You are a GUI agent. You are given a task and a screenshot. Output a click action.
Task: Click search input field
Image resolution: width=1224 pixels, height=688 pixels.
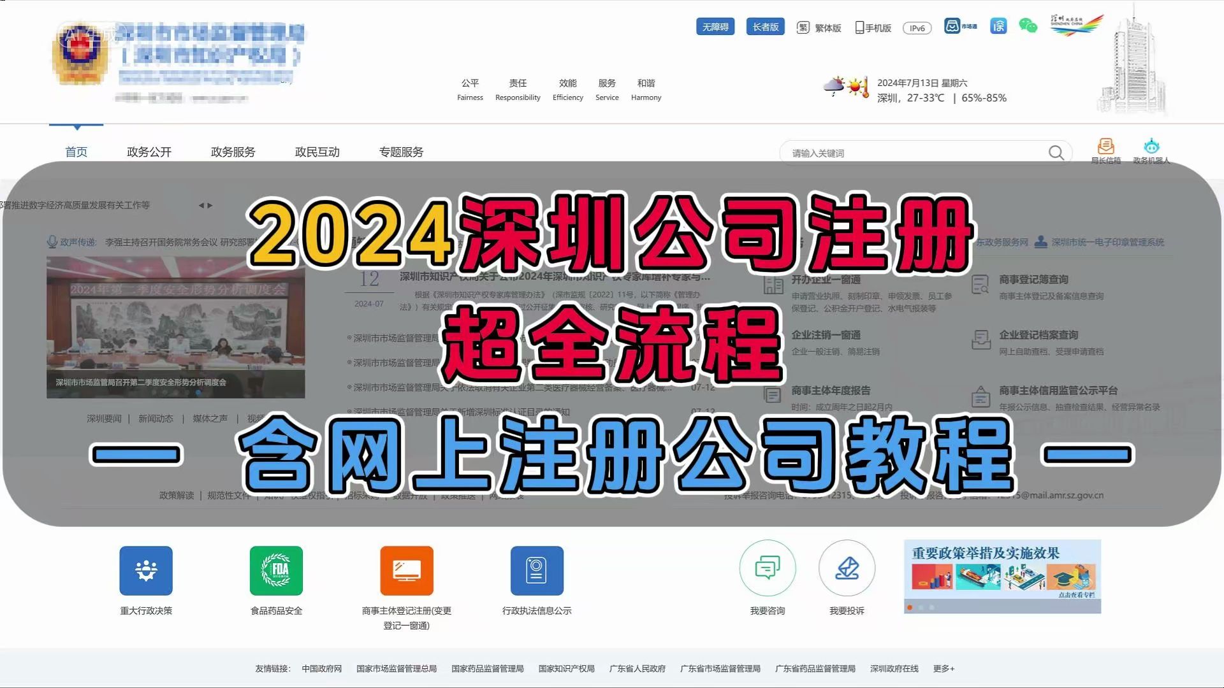point(908,153)
